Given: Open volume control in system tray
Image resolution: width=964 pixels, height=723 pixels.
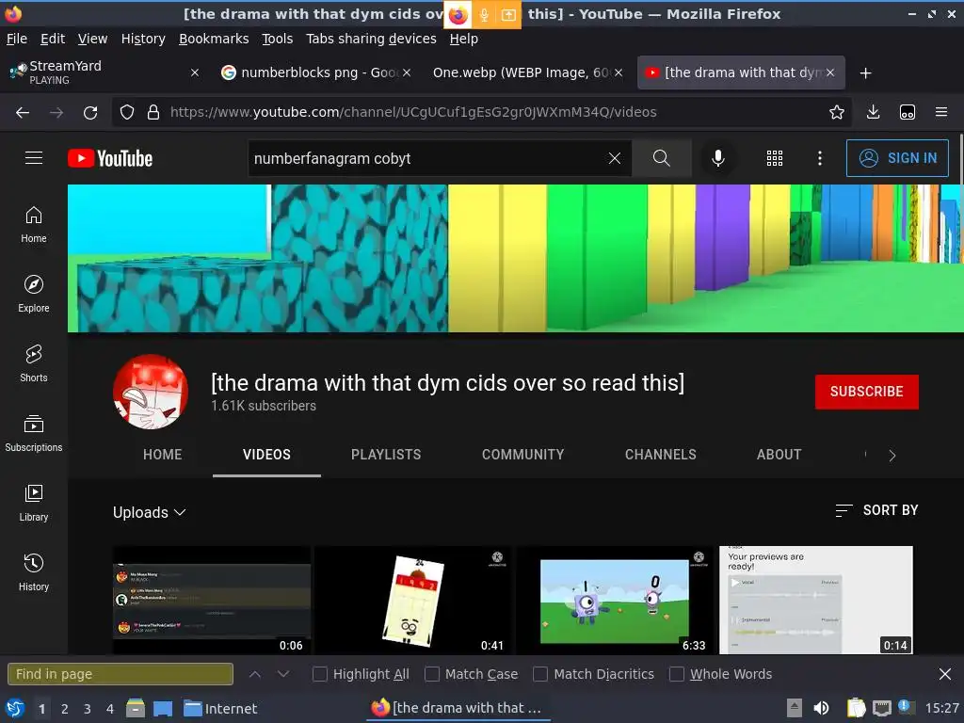Looking at the screenshot, I should (x=821, y=708).
